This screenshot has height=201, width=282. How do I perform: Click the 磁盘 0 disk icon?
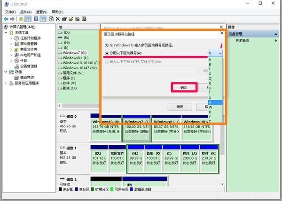62,116
